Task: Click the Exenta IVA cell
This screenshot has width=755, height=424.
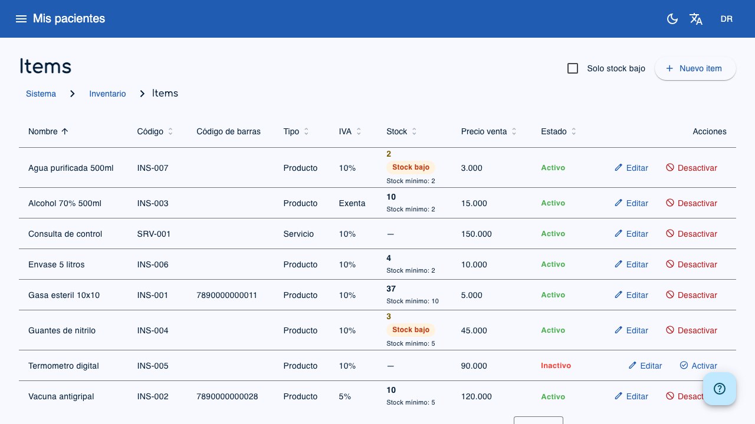Action: point(352,203)
